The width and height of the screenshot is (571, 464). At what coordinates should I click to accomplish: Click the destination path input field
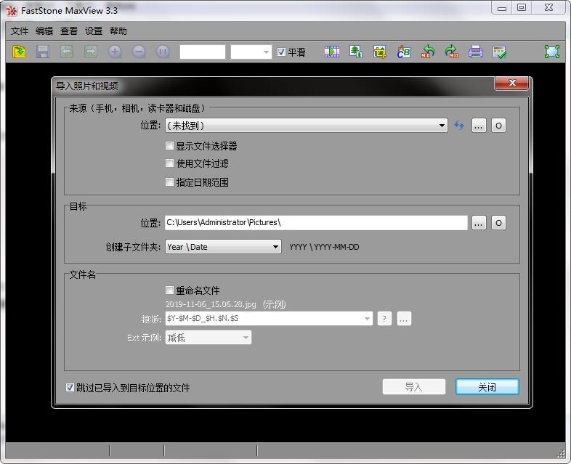pos(316,223)
